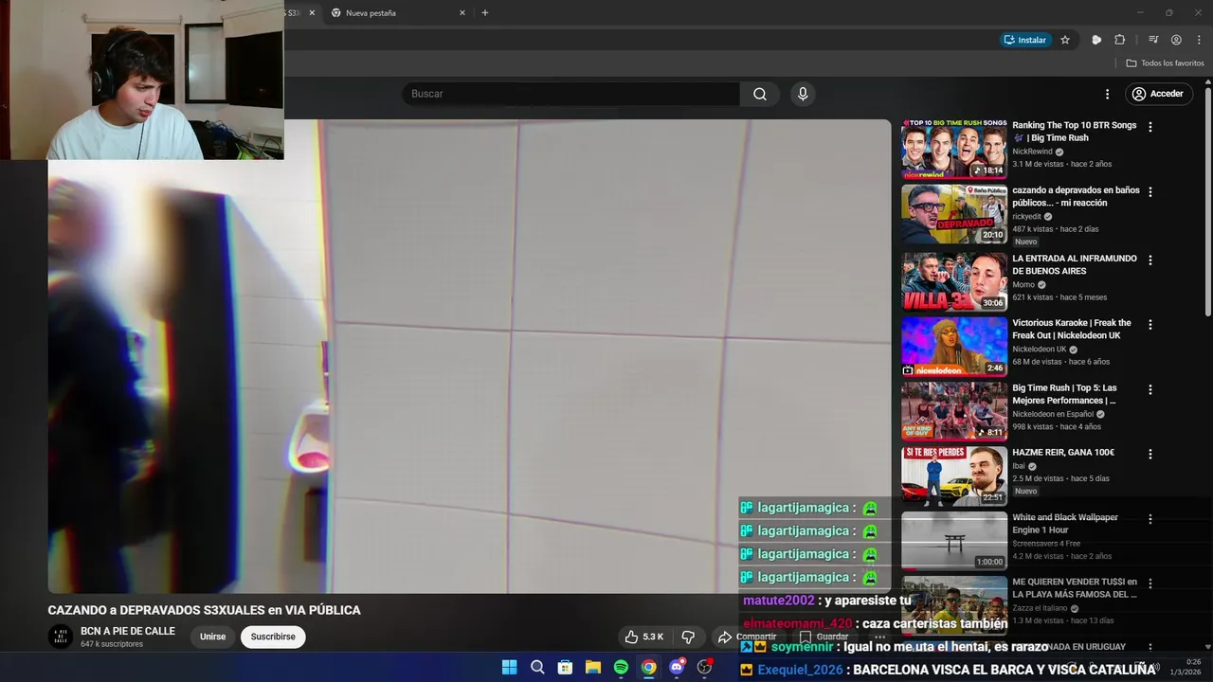
Task: Open options for LA ENTRADA AL INFRAMUNDO video
Action: point(1150,260)
